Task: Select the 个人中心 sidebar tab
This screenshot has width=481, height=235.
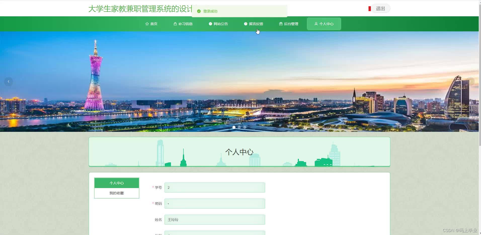Action: click(x=116, y=183)
